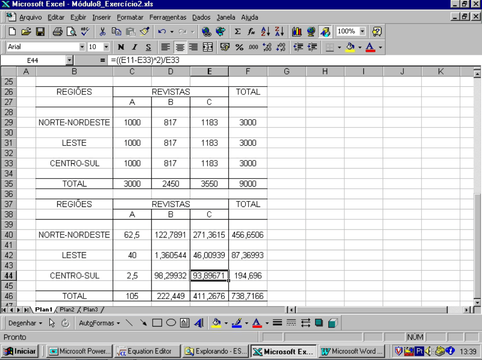Open the font name dropdown
The image size is (482, 360).
tap(82, 47)
